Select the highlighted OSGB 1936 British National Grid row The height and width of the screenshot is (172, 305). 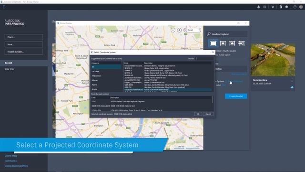click(x=168, y=90)
